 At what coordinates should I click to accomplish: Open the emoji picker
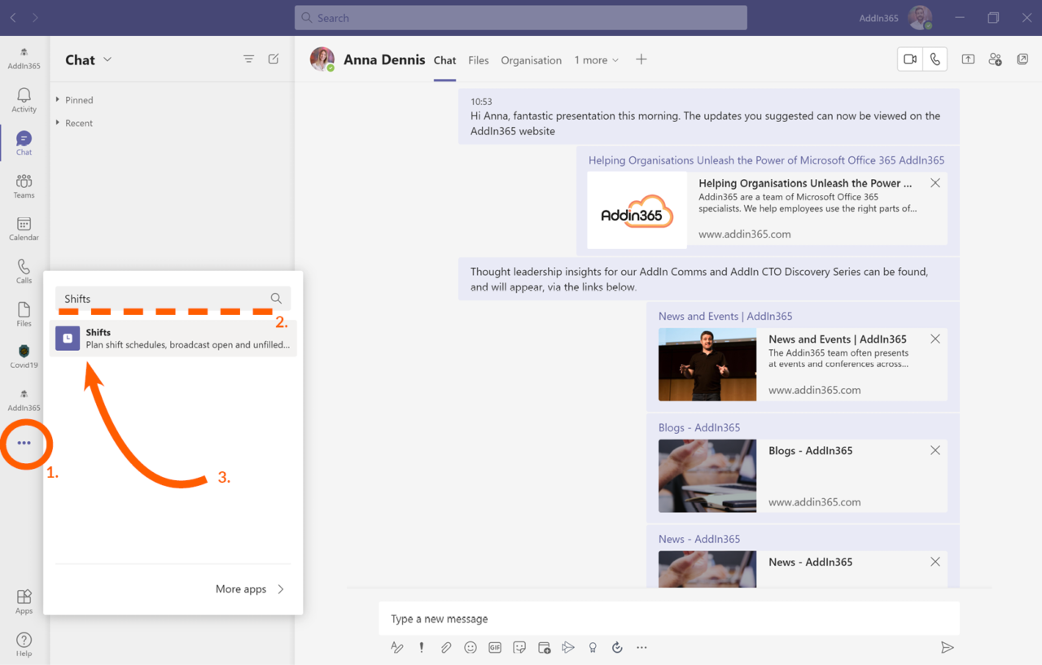(x=470, y=647)
